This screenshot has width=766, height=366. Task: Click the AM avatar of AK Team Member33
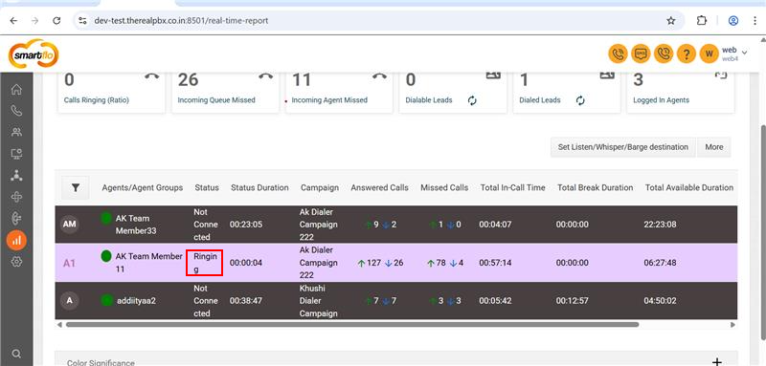click(x=69, y=225)
